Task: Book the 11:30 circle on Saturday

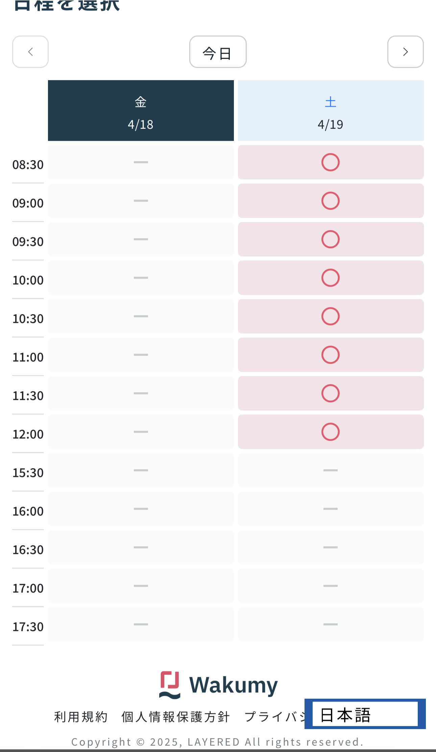Action: (331, 393)
